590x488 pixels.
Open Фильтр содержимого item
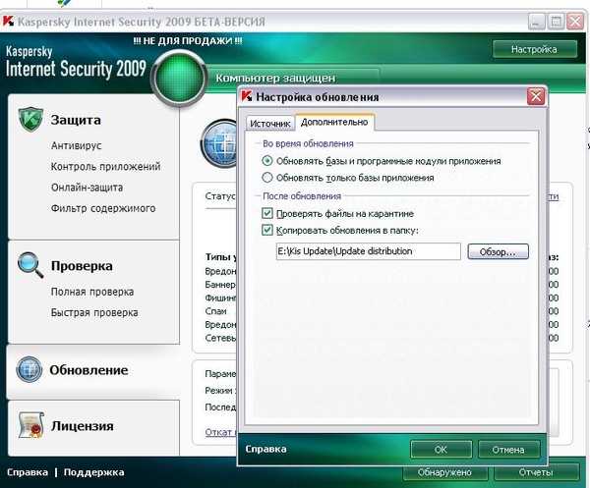point(103,208)
